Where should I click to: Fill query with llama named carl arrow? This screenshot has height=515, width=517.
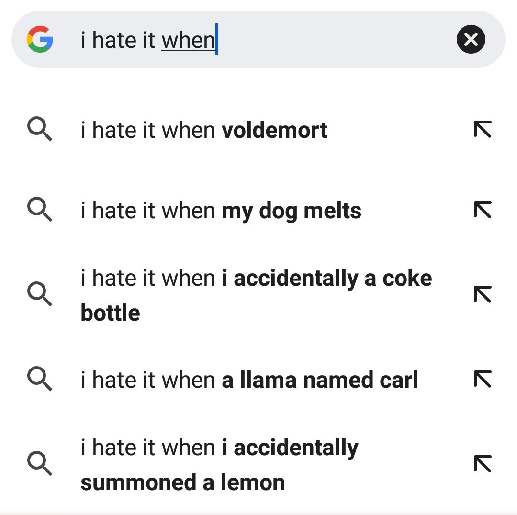483,379
